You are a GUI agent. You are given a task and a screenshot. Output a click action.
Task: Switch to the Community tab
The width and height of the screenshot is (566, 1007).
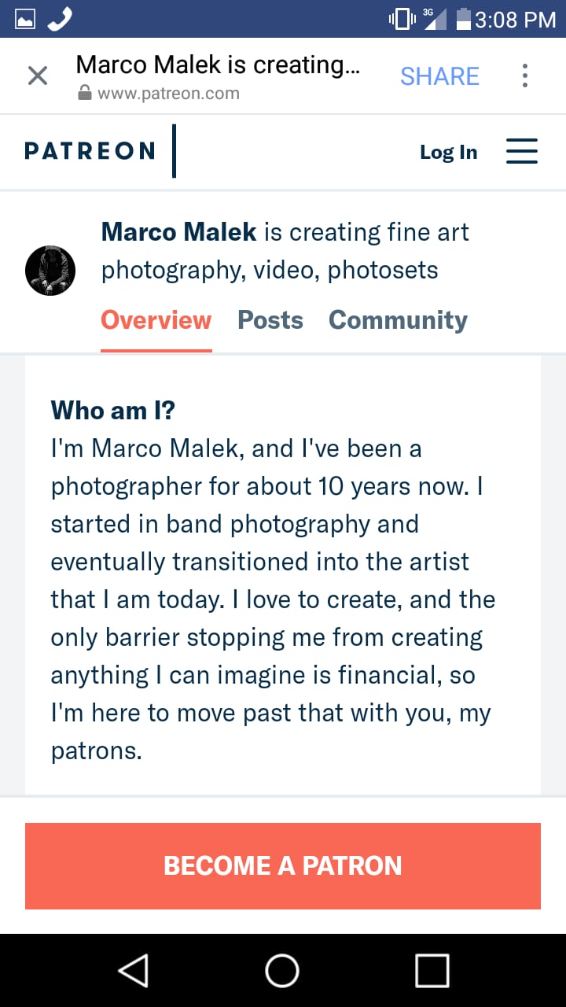pos(398,320)
